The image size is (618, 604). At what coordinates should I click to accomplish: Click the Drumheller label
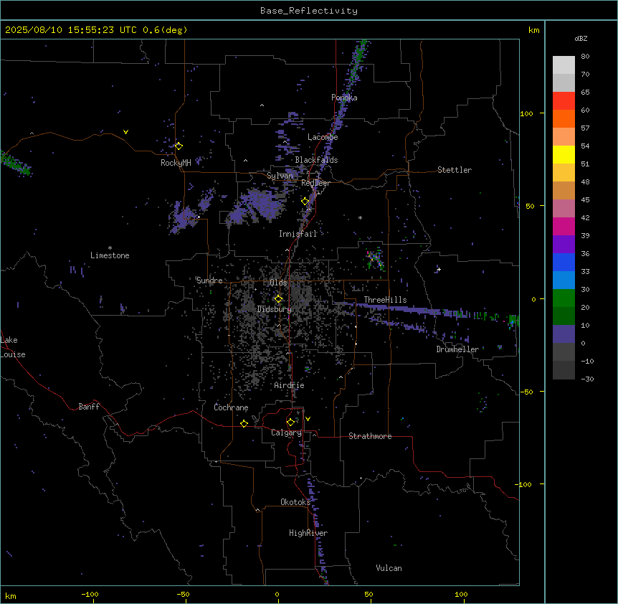pyautogui.click(x=457, y=349)
